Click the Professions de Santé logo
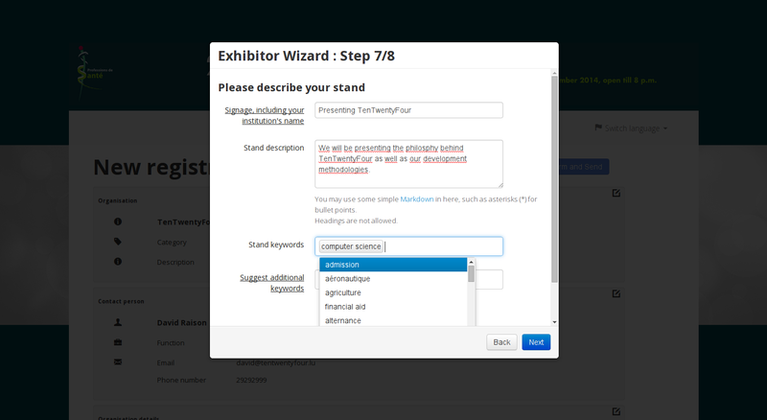Image resolution: width=767 pixels, height=420 pixels. point(94,71)
